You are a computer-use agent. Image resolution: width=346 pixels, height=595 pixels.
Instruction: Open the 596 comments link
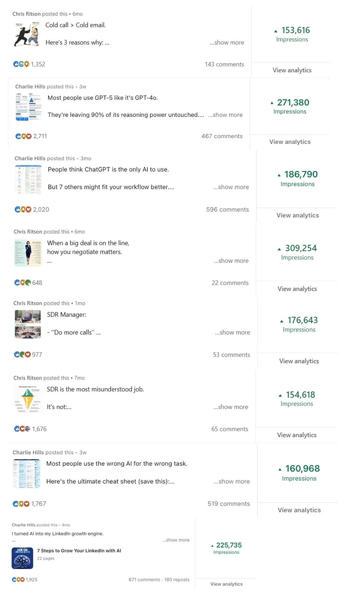(227, 209)
